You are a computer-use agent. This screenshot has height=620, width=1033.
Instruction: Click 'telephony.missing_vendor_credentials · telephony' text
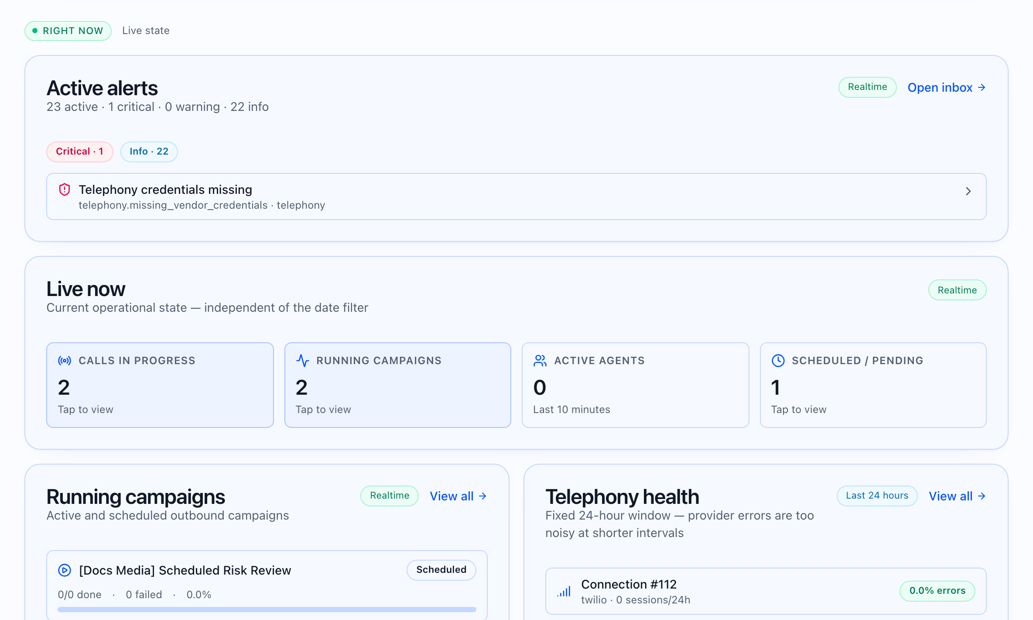202,205
